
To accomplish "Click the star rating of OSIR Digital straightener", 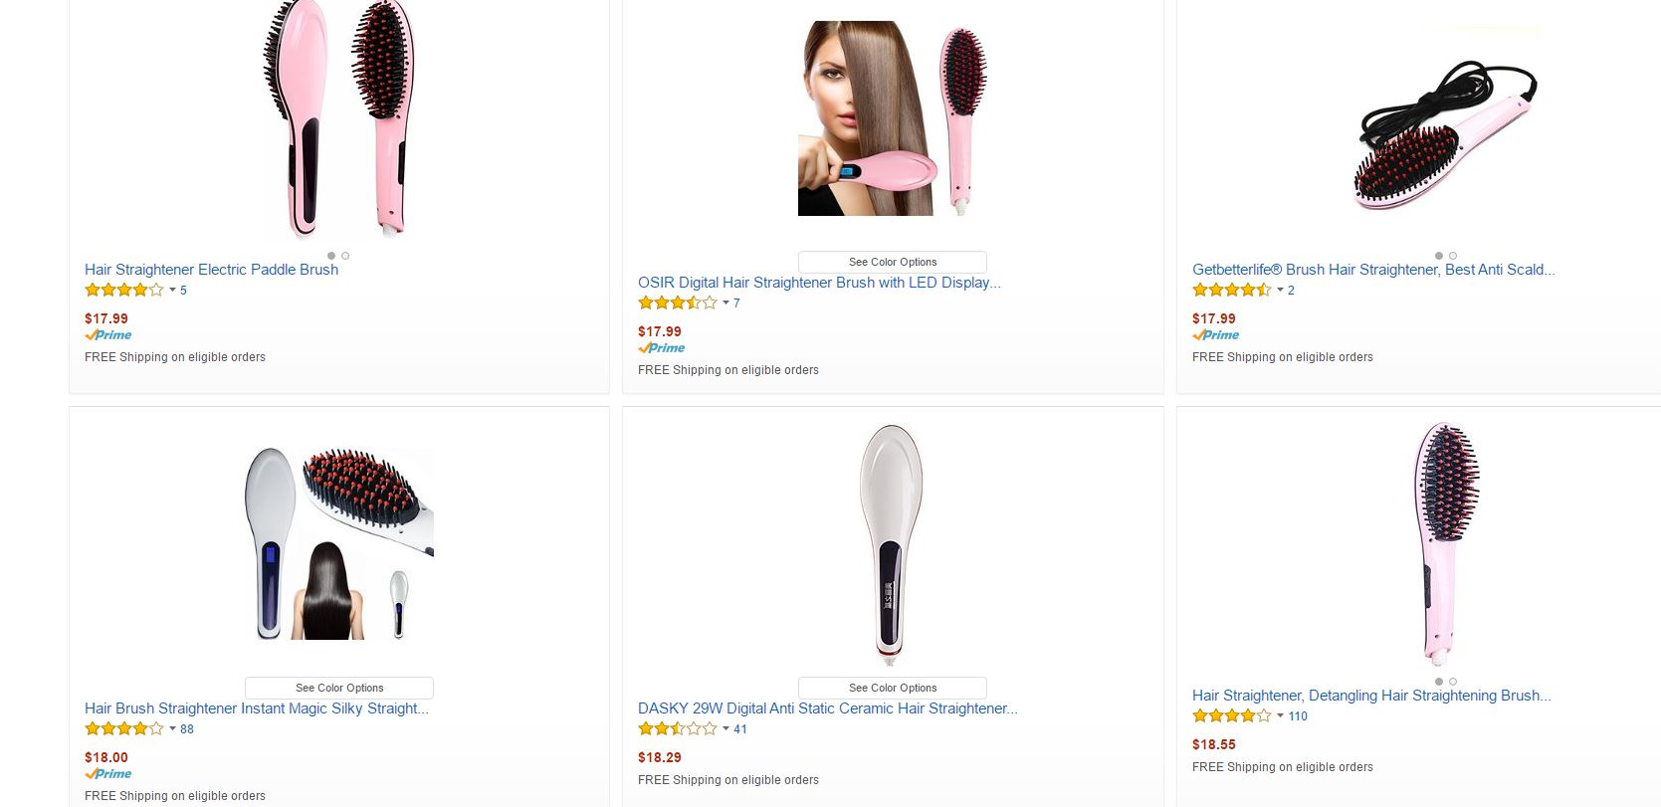I will 677,303.
